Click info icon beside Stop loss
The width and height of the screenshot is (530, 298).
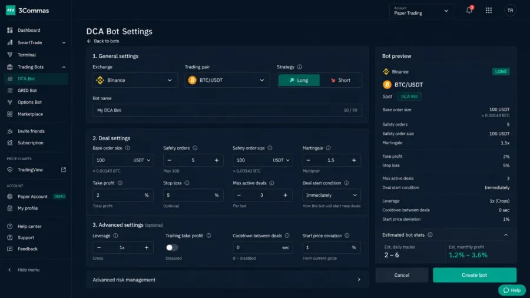187,183
